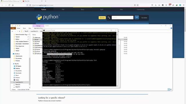The width and height of the screenshot is (186, 104).
Task: Select qt5-tools.exe in the file list
Action: [x=38, y=54]
